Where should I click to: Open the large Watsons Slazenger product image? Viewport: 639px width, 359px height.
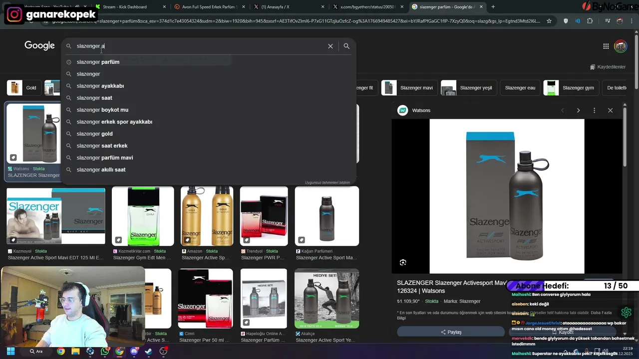point(507,196)
